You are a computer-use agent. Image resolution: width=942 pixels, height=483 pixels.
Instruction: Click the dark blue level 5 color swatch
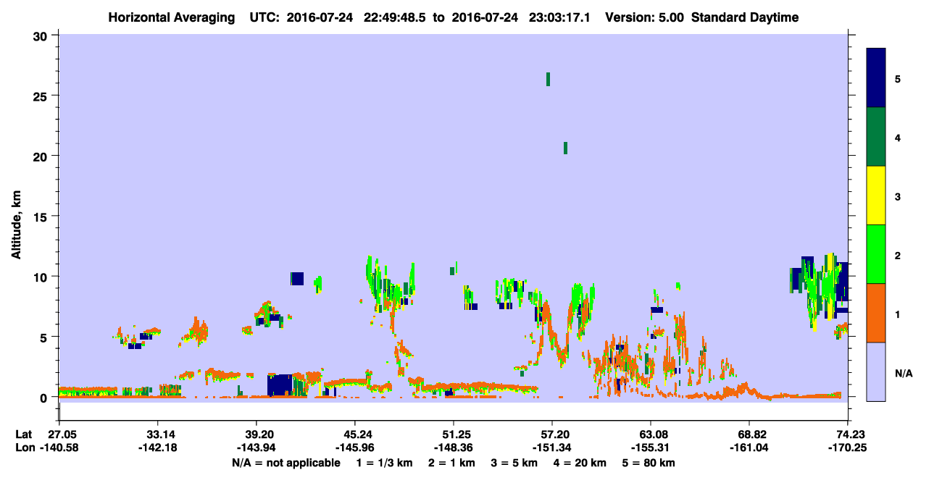(x=876, y=78)
